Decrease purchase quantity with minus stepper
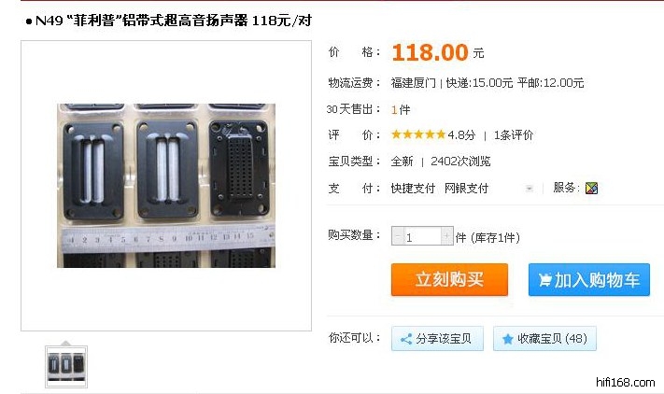This screenshot has height=394, width=664. point(397,236)
